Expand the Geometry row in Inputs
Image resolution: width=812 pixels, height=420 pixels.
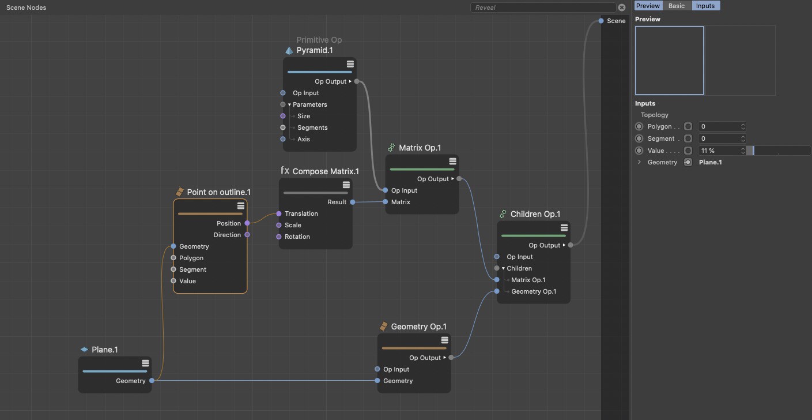[639, 162]
